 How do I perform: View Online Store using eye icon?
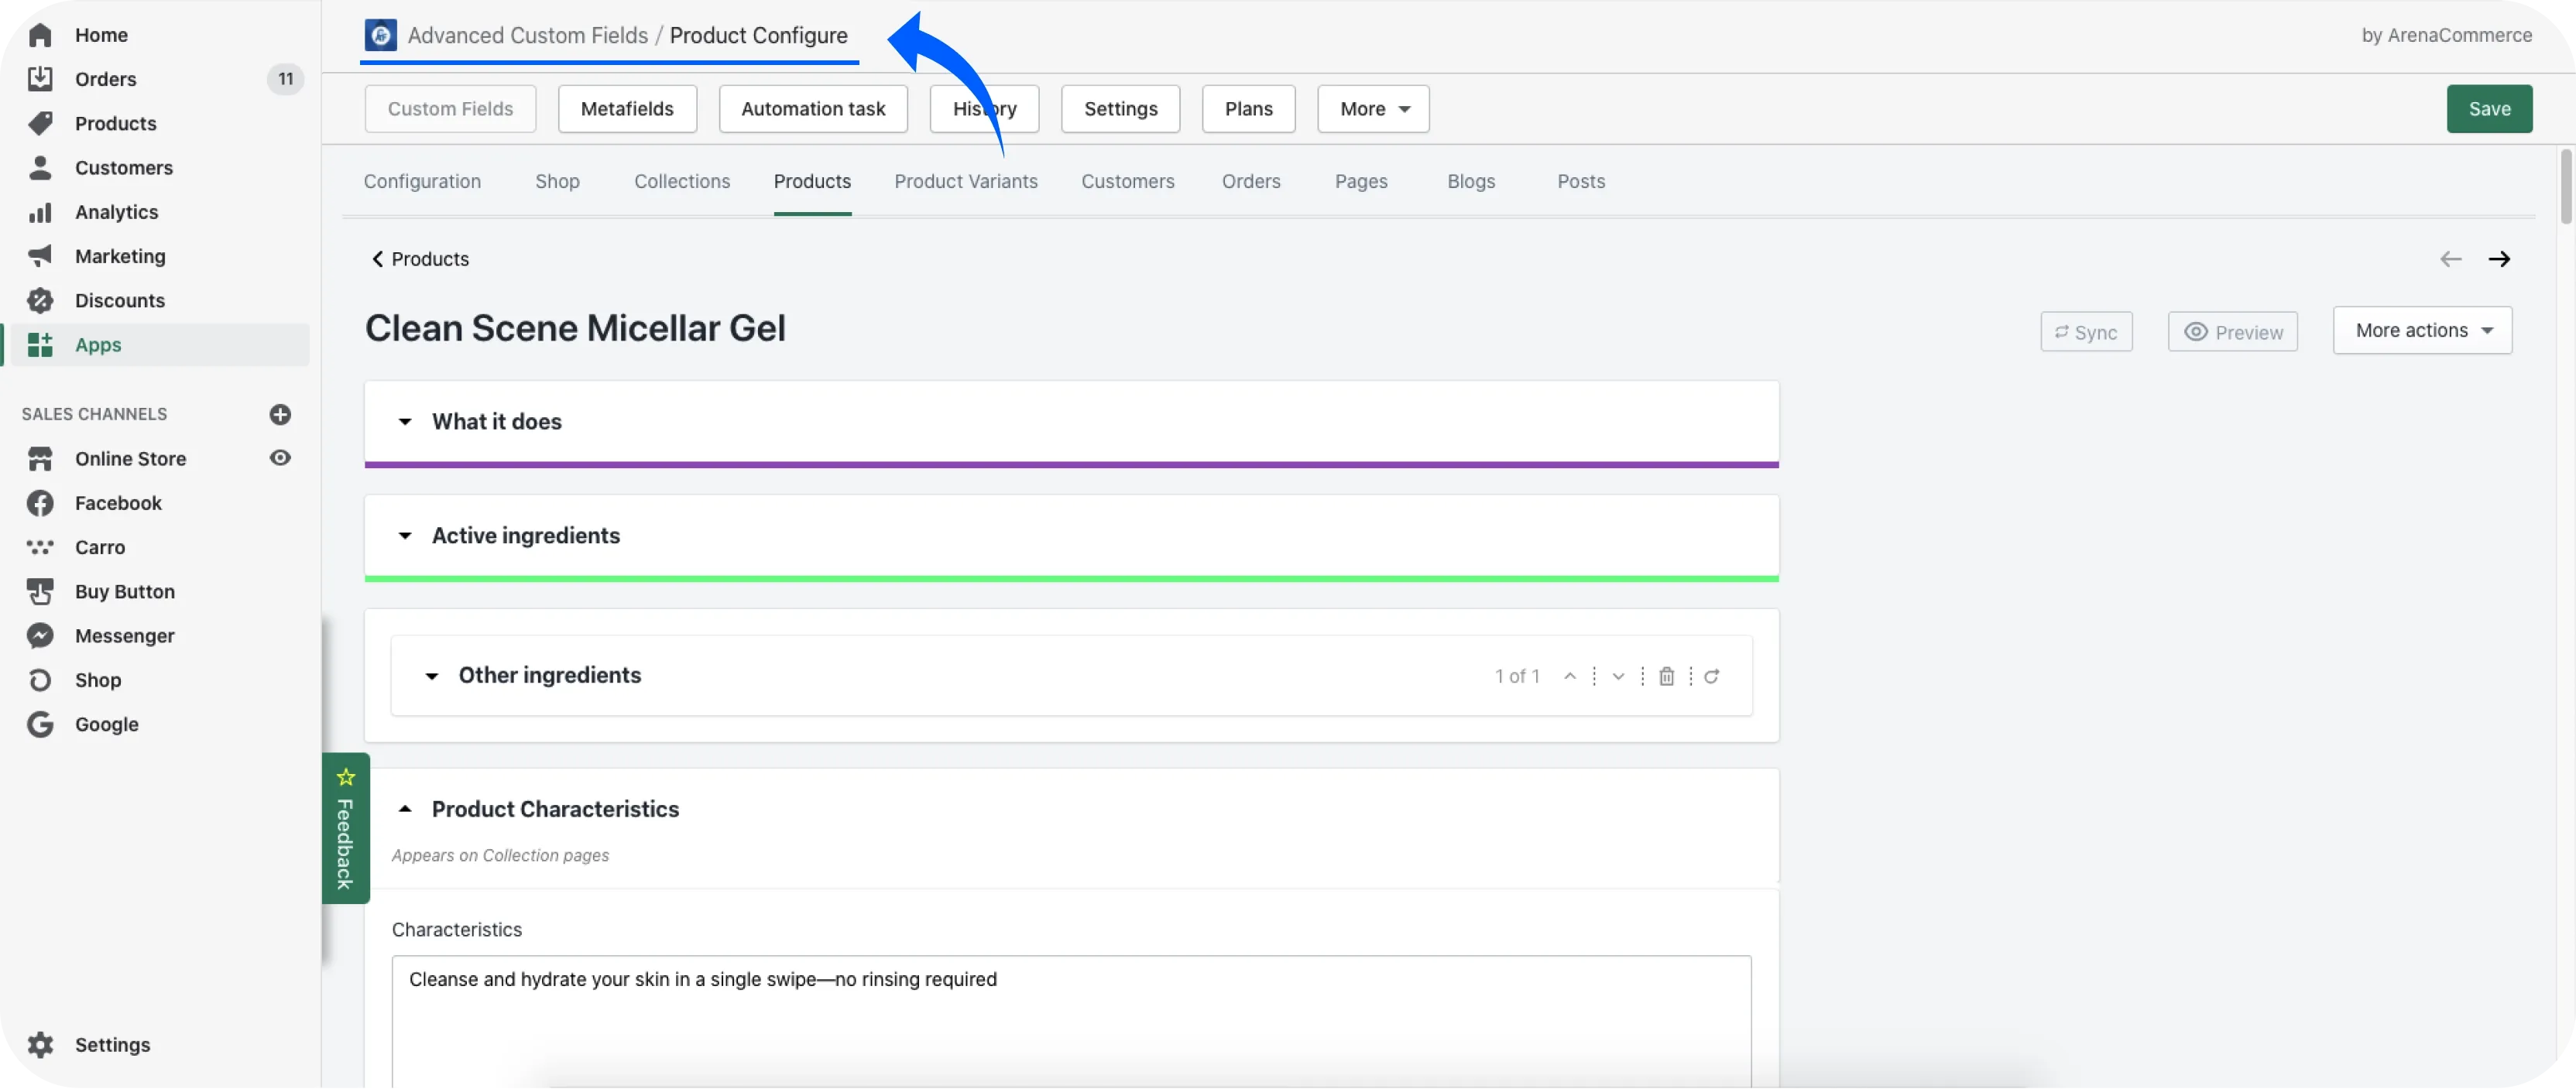(x=280, y=458)
